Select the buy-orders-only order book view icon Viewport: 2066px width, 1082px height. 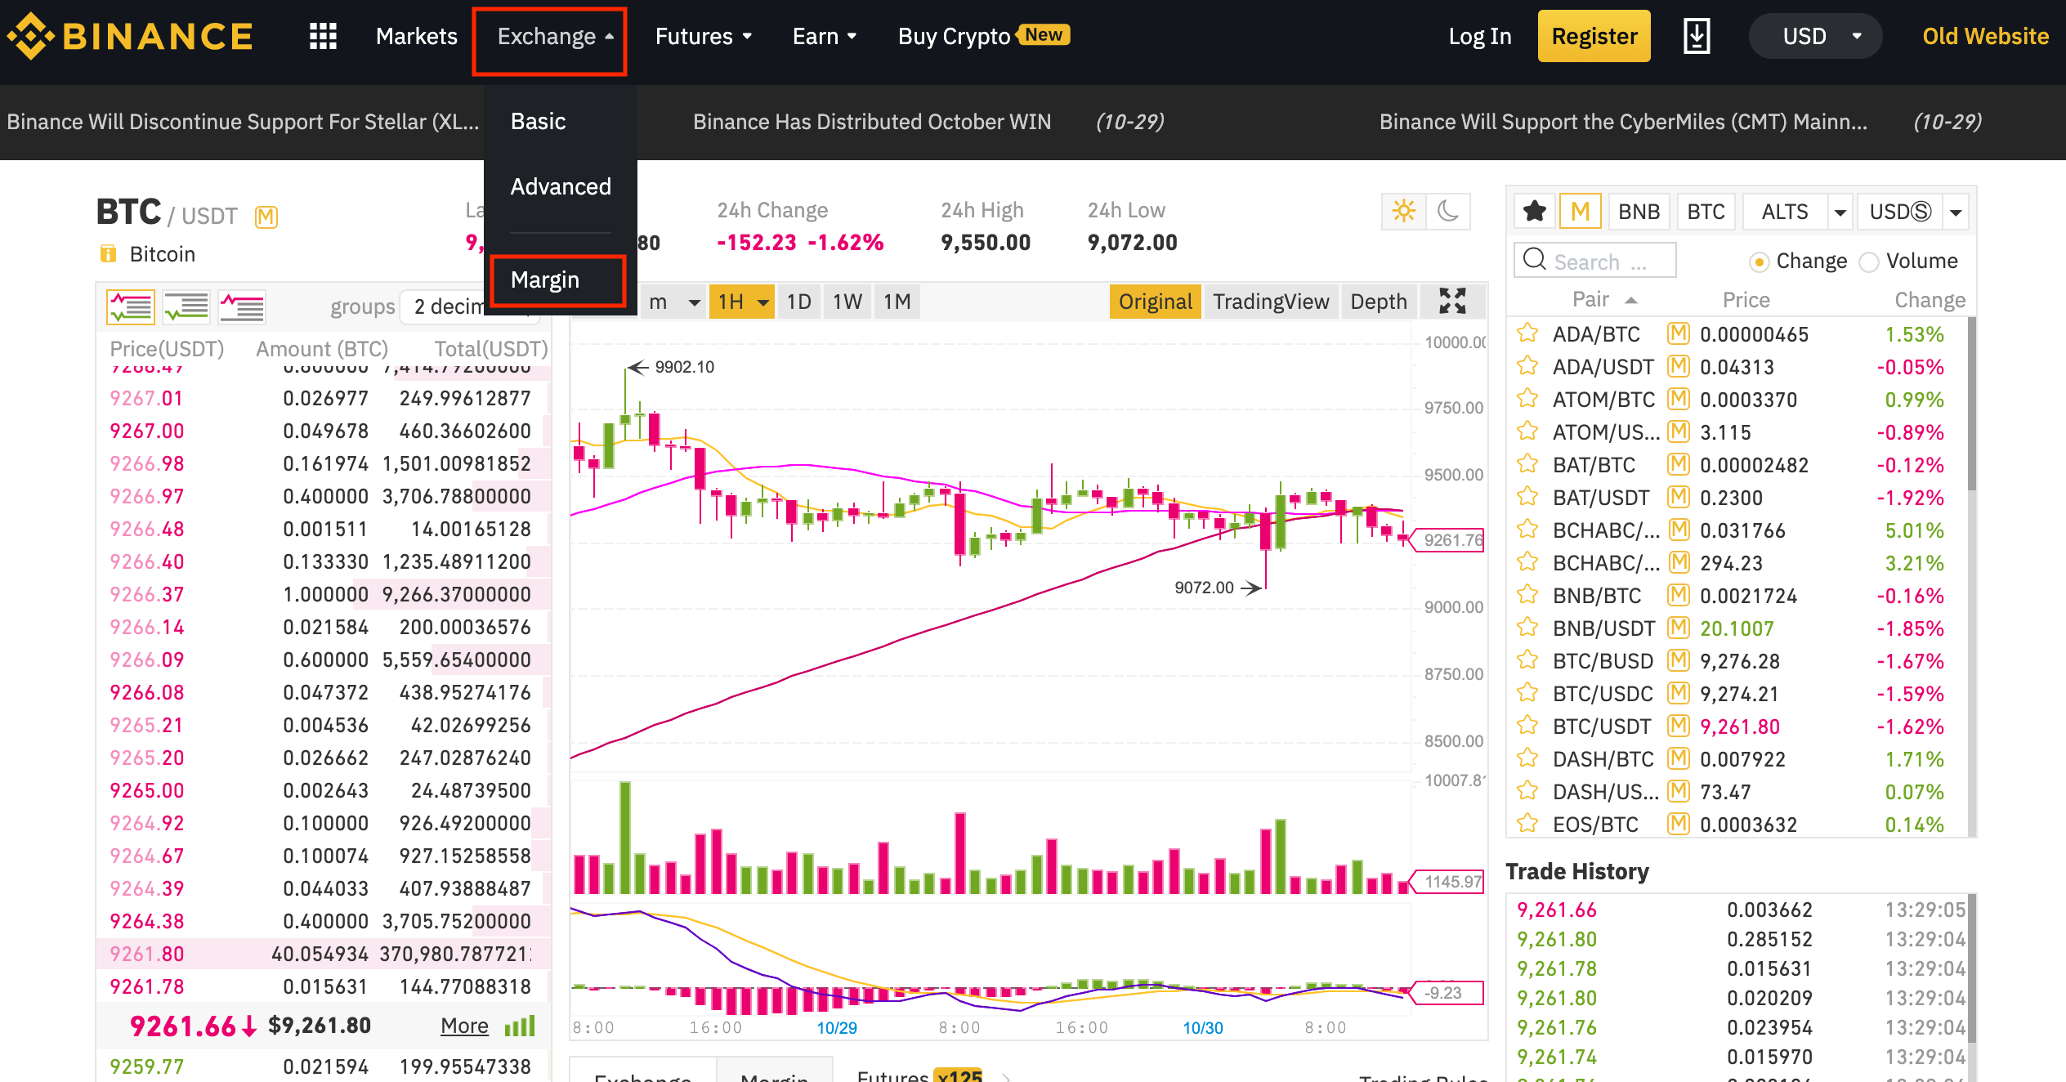[186, 306]
